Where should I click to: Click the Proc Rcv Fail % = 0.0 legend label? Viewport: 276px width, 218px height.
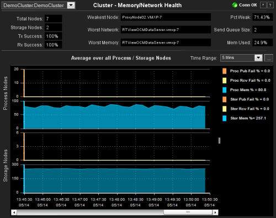(x=250, y=81)
